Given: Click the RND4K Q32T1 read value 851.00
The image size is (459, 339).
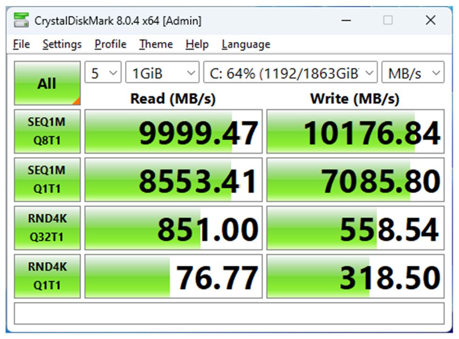Looking at the screenshot, I should pyautogui.click(x=174, y=228).
